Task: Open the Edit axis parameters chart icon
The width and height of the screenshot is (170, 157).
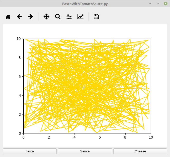Action: [x=80, y=17]
